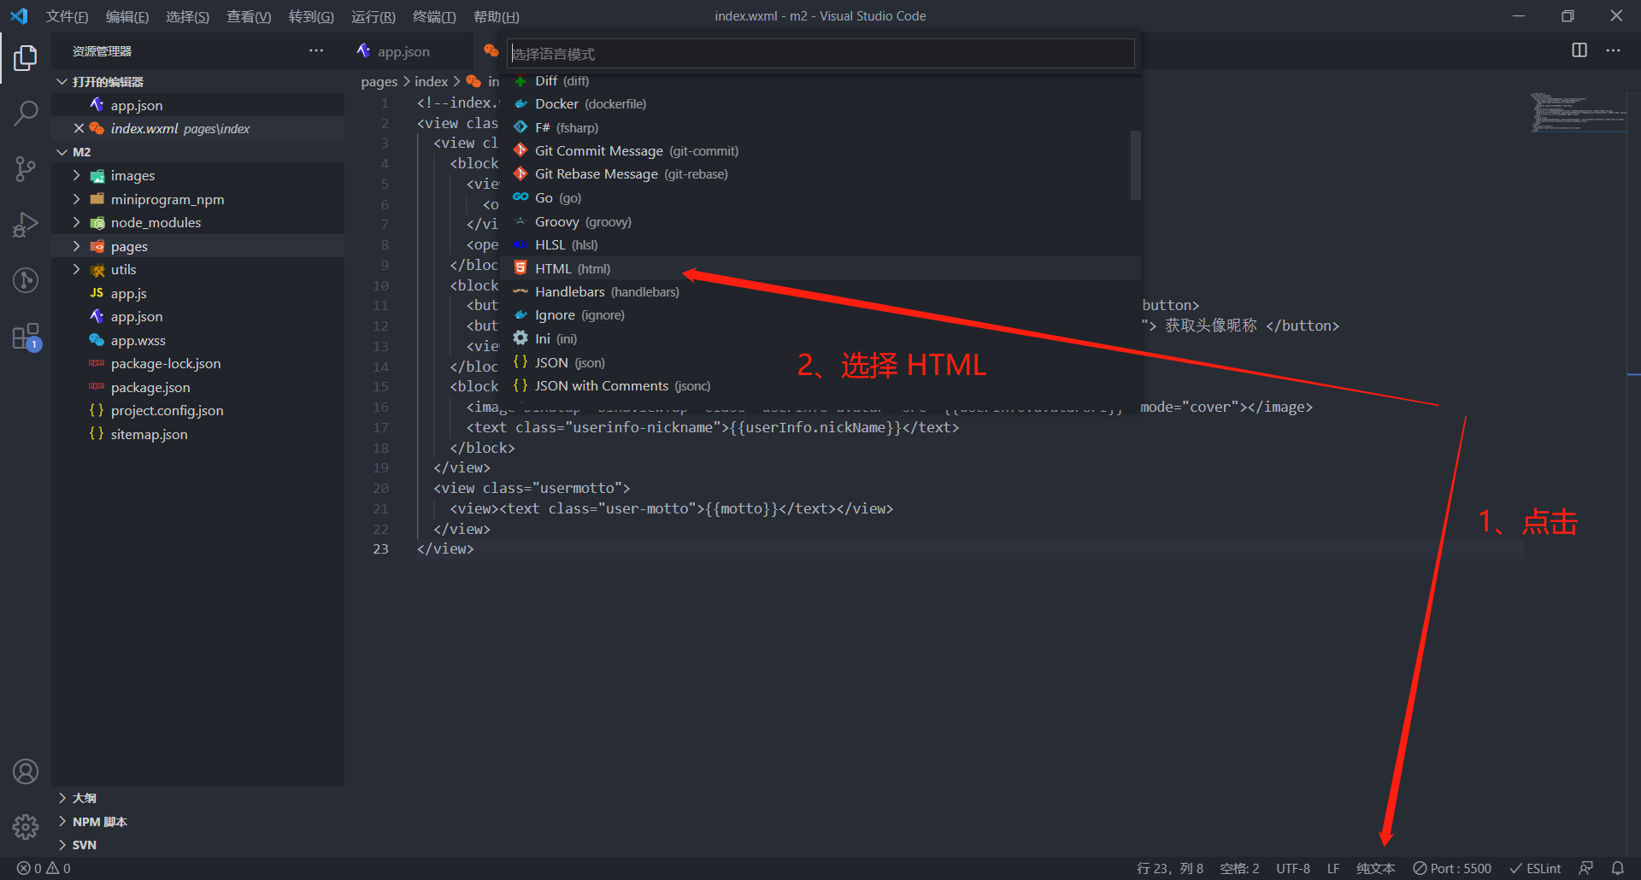Open the Manage gear icon
1641x880 pixels.
coord(26,826)
